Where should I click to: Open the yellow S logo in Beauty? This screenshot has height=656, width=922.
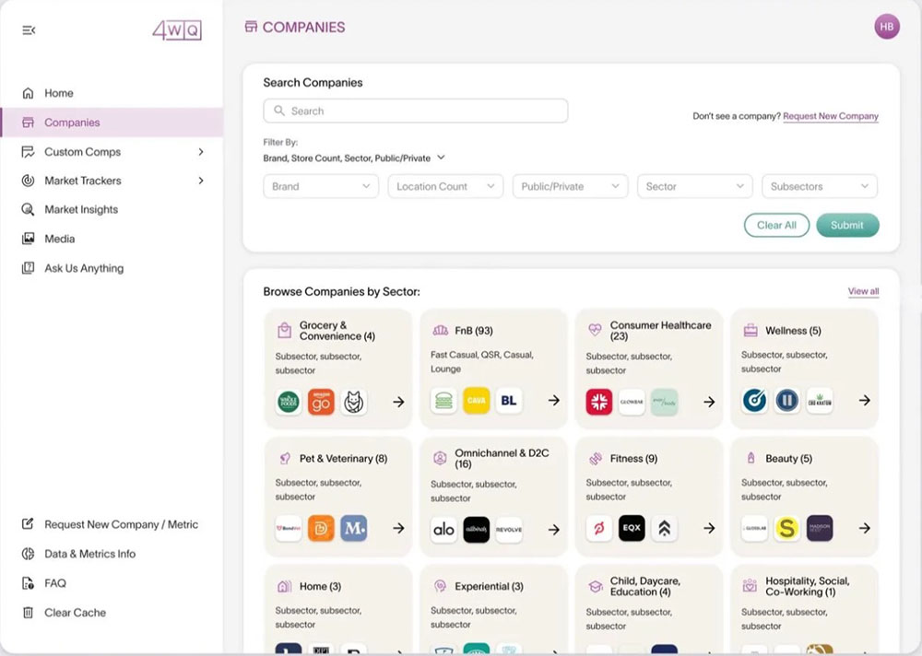[786, 529]
